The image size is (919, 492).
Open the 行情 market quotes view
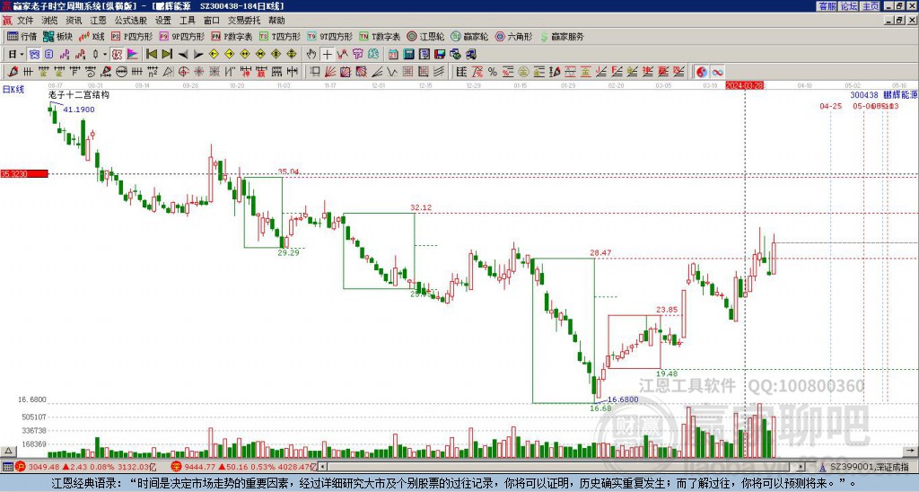(22, 36)
